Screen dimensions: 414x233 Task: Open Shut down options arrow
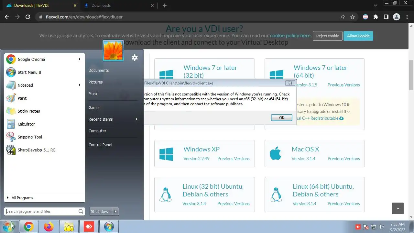pyautogui.click(x=115, y=211)
